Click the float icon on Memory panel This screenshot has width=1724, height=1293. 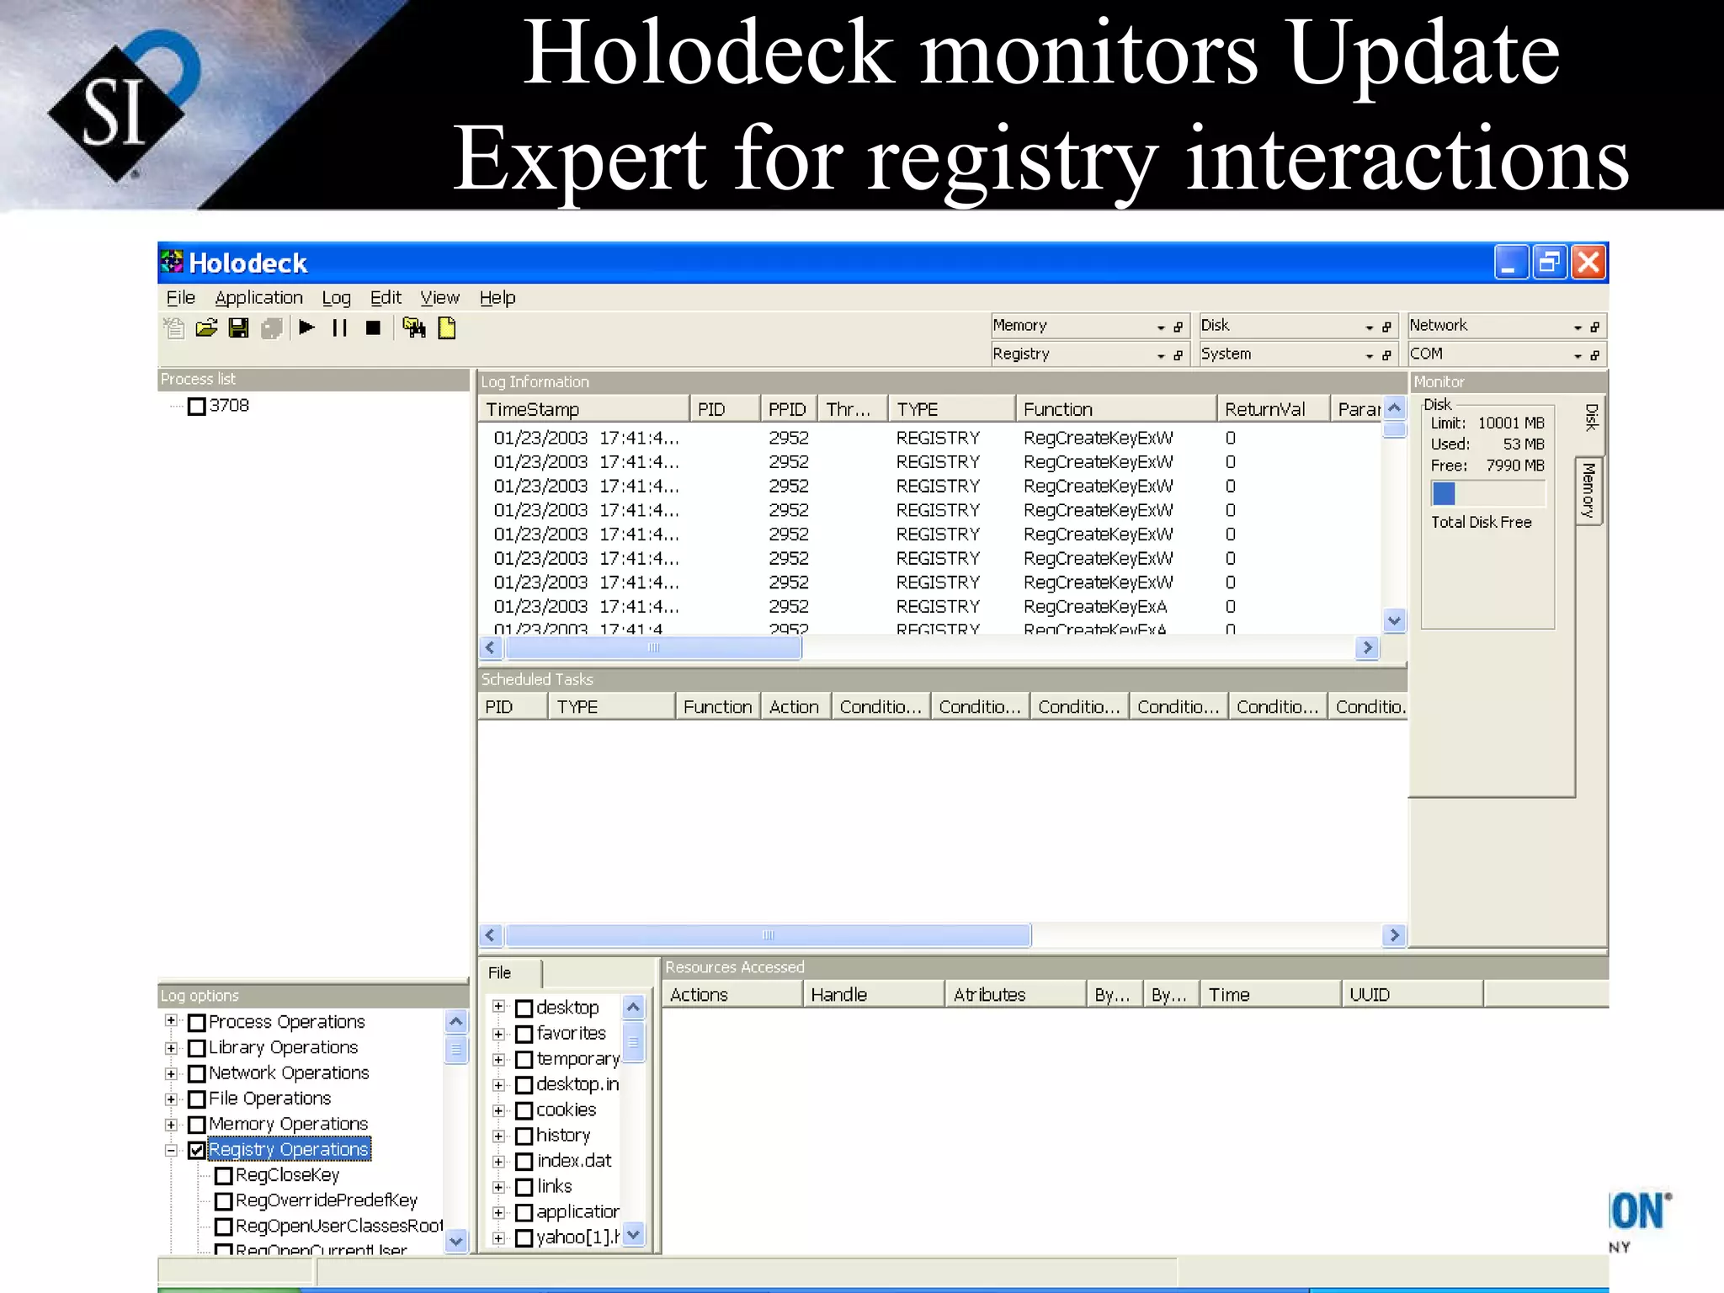point(1179,327)
